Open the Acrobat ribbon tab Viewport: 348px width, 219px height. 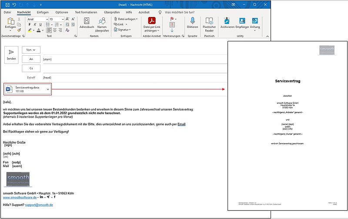(144, 12)
